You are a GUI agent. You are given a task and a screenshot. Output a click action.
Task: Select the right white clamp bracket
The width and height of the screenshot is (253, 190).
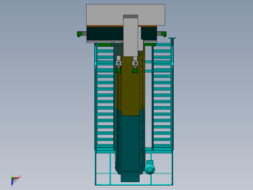135,62
